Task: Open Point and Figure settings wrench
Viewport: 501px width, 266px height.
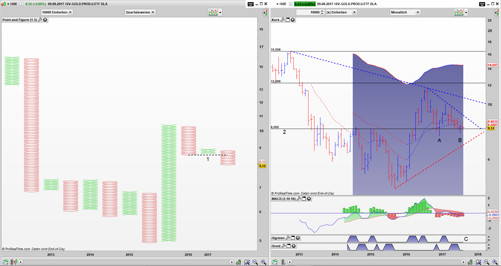Action: (x=40, y=20)
